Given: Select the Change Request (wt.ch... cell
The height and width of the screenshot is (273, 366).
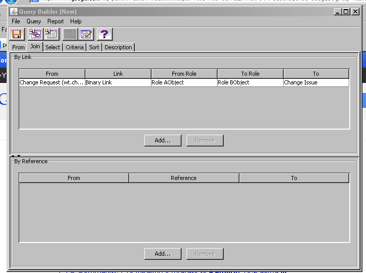Looking at the screenshot, I should pos(52,82).
